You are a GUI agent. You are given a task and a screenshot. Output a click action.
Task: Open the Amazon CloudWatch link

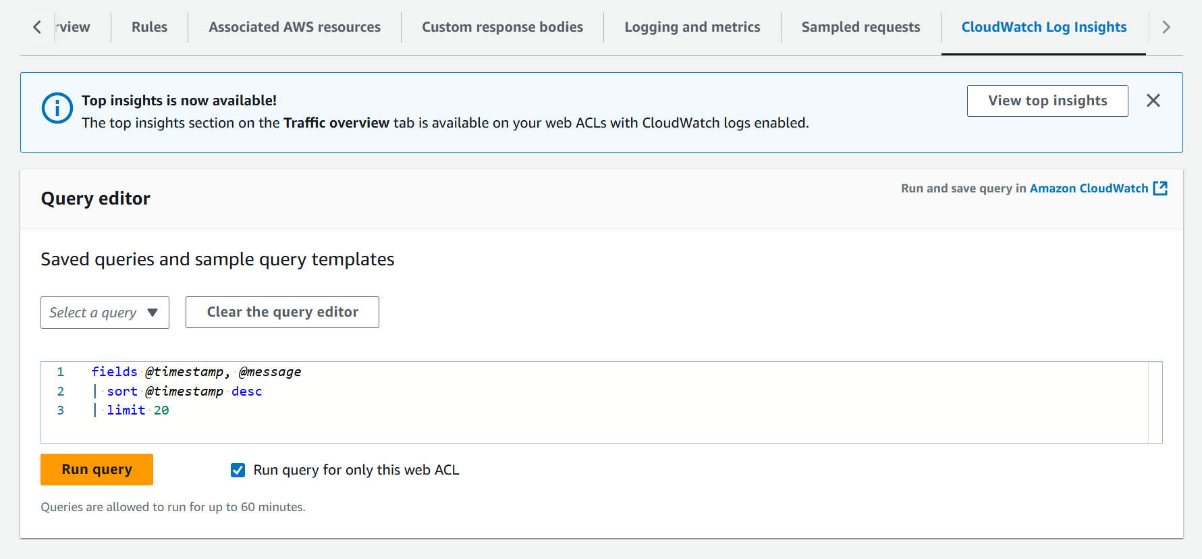pyautogui.click(x=1088, y=188)
